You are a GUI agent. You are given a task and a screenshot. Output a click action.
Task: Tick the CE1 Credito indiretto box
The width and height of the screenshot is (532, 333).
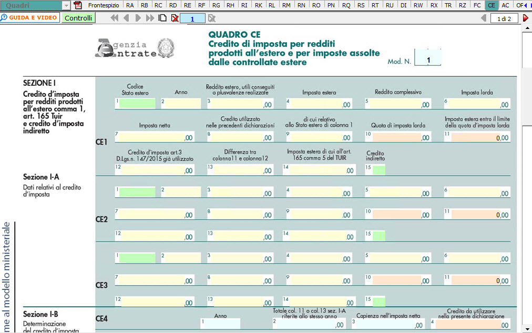379,170
